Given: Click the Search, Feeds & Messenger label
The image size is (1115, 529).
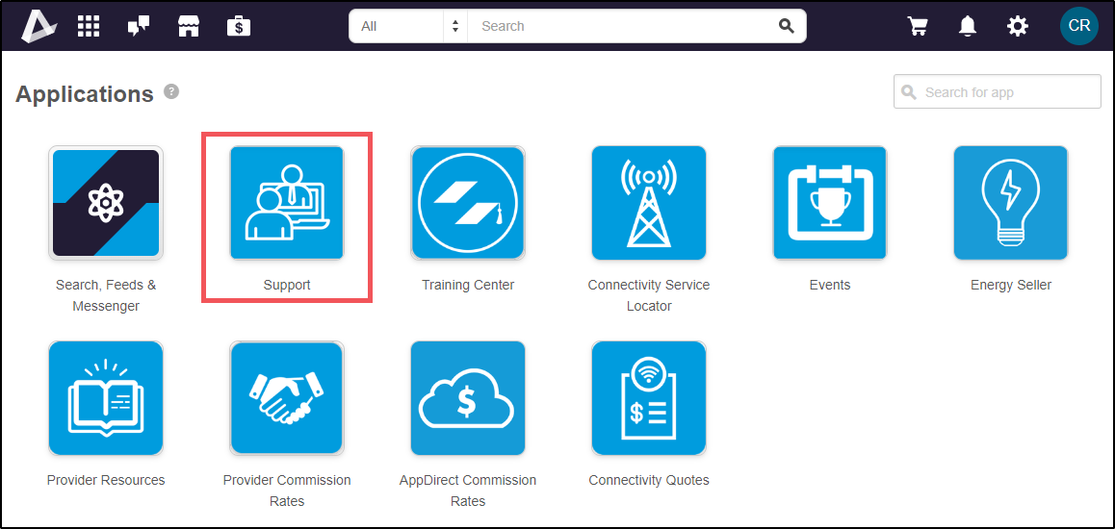Looking at the screenshot, I should point(106,296).
